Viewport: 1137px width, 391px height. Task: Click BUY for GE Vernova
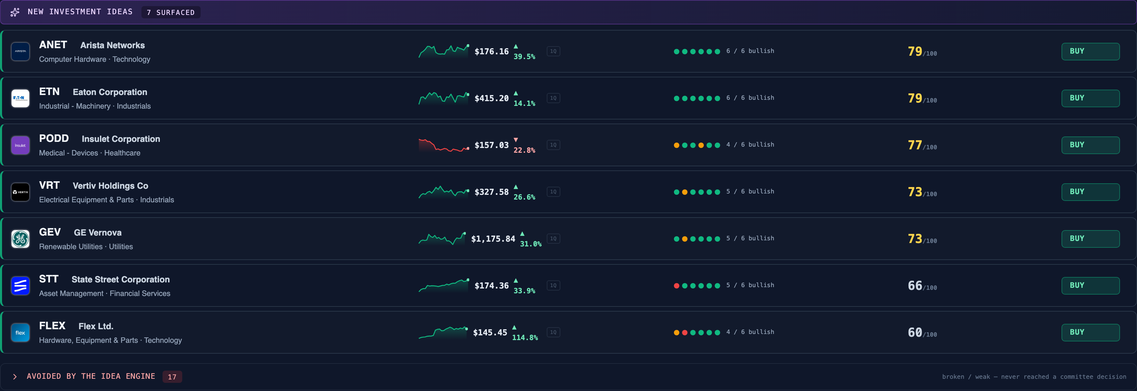(1090, 239)
